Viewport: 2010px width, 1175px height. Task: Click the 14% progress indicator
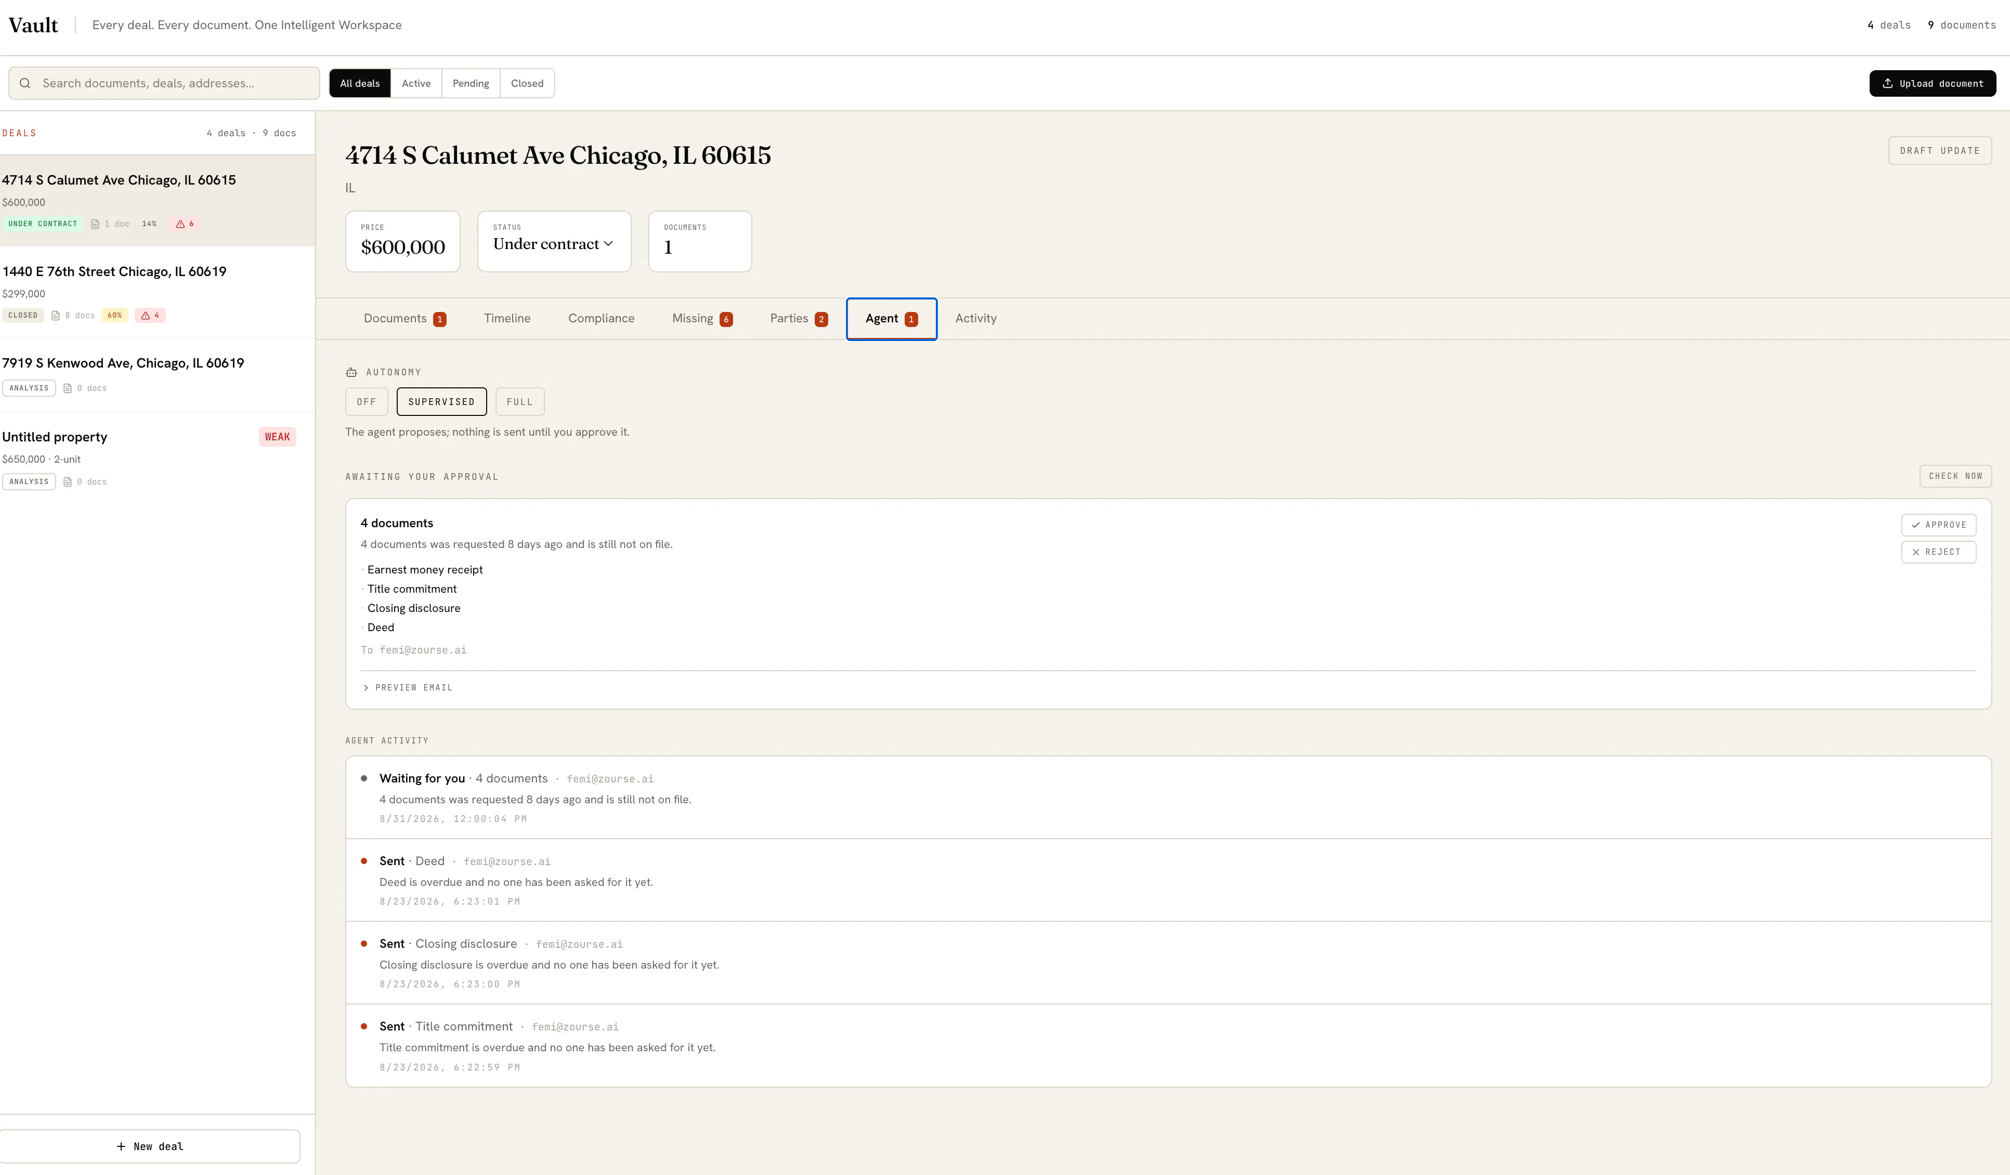pyautogui.click(x=149, y=224)
